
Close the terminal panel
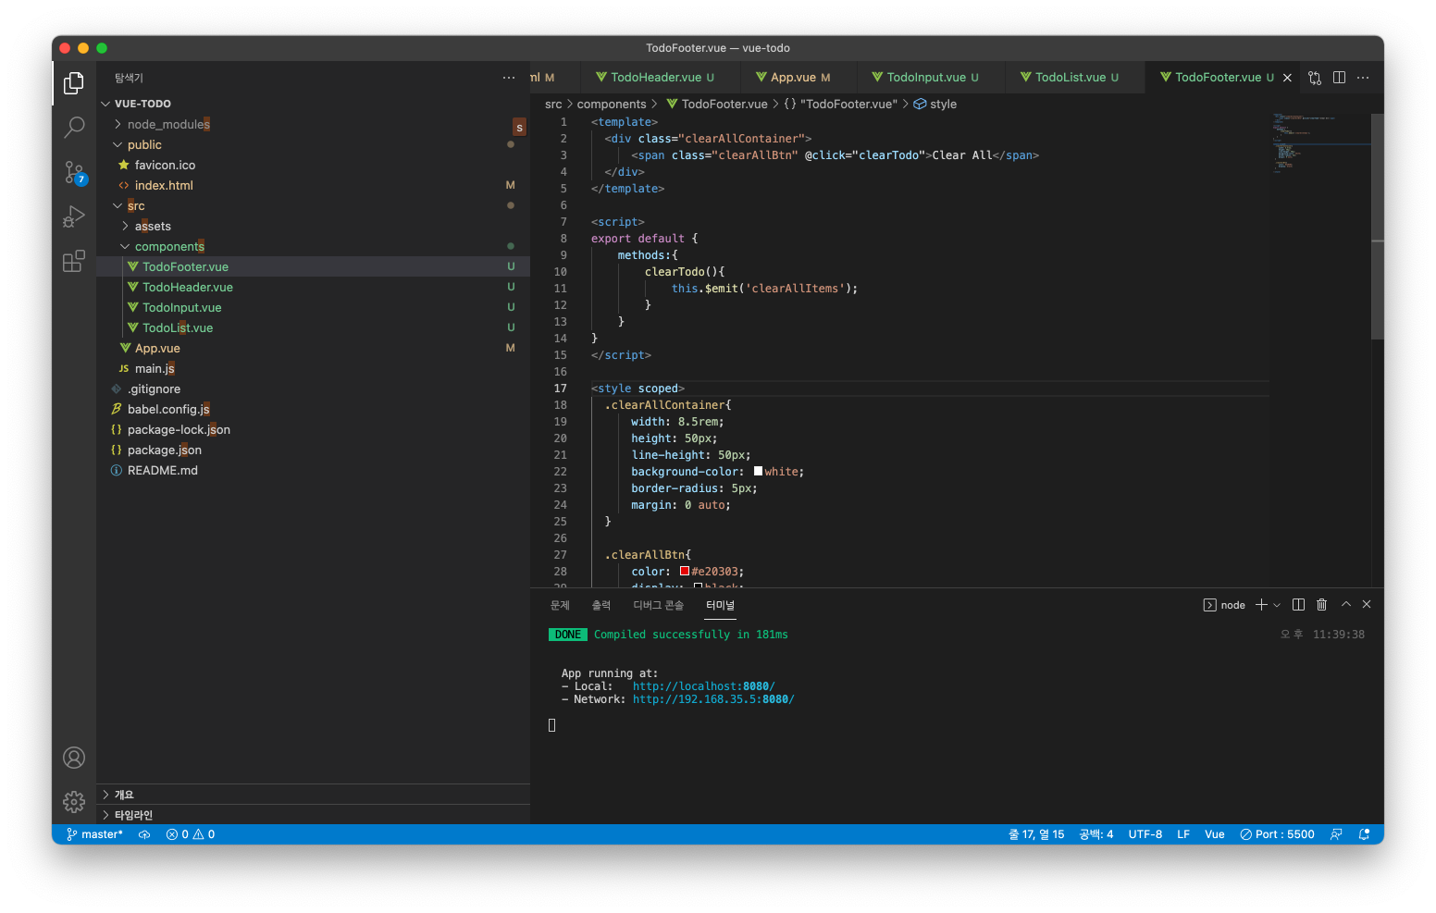[1367, 604]
